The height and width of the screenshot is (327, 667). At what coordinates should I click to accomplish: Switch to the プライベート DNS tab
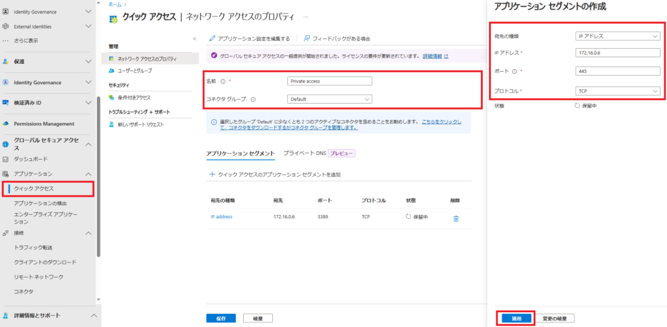(304, 154)
